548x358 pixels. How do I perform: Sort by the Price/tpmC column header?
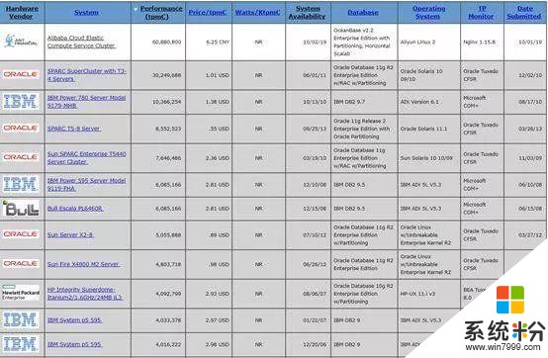[x=208, y=12]
